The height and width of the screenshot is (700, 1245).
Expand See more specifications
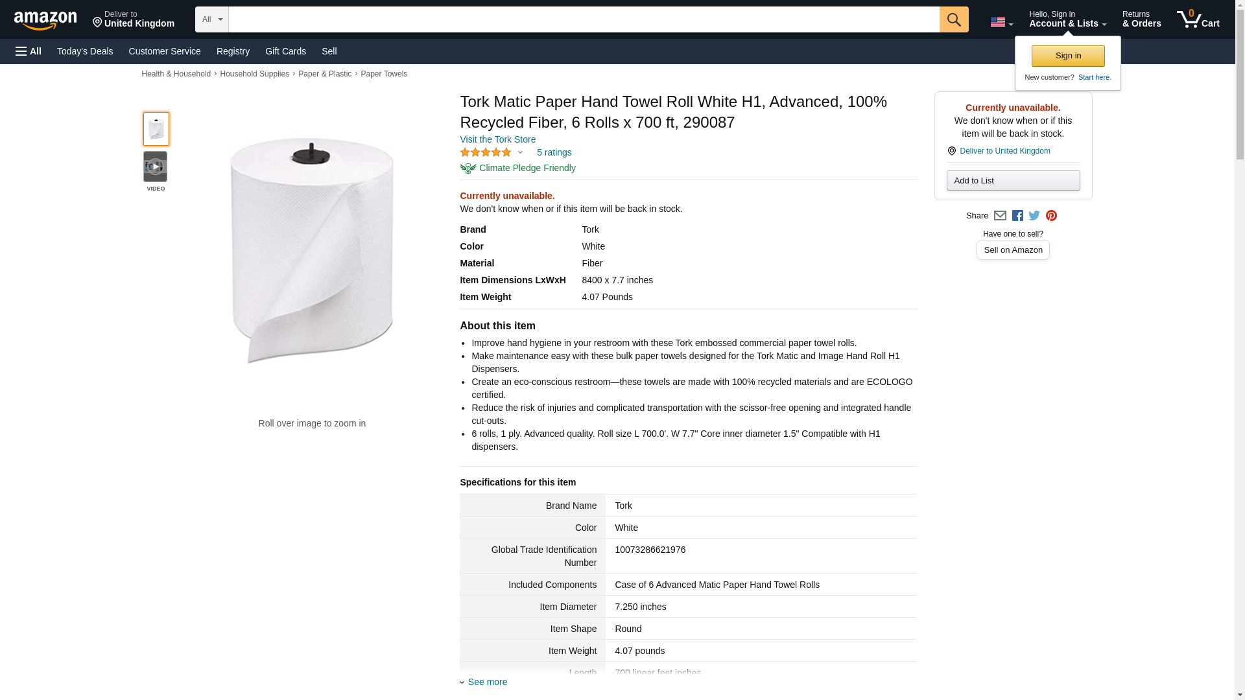point(486,682)
